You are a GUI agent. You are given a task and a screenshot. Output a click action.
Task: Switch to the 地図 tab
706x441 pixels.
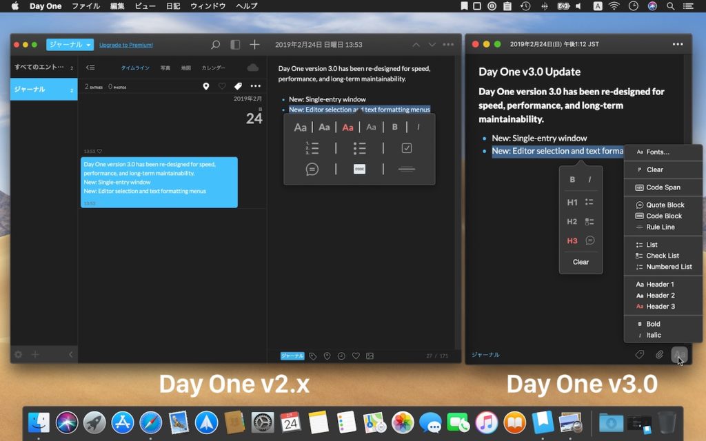[x=186, y=68]
